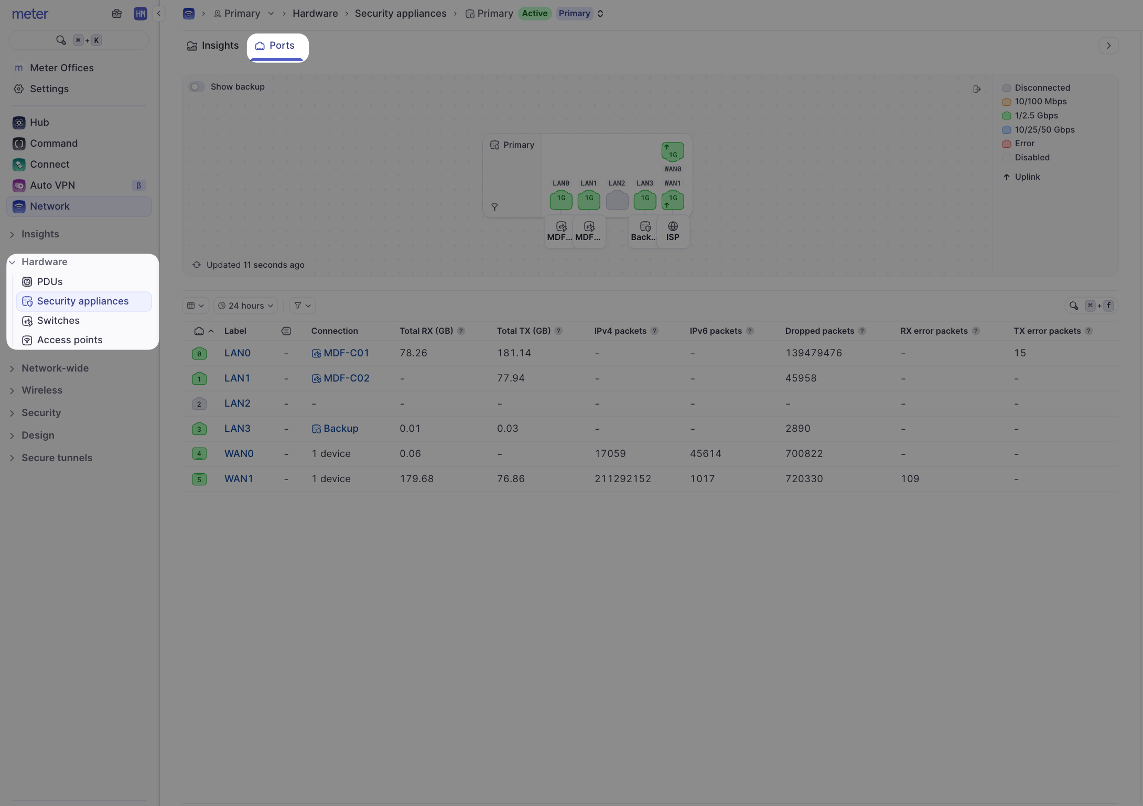
Task: Open the search icon above the ports table
Action: coord(1073,306)
